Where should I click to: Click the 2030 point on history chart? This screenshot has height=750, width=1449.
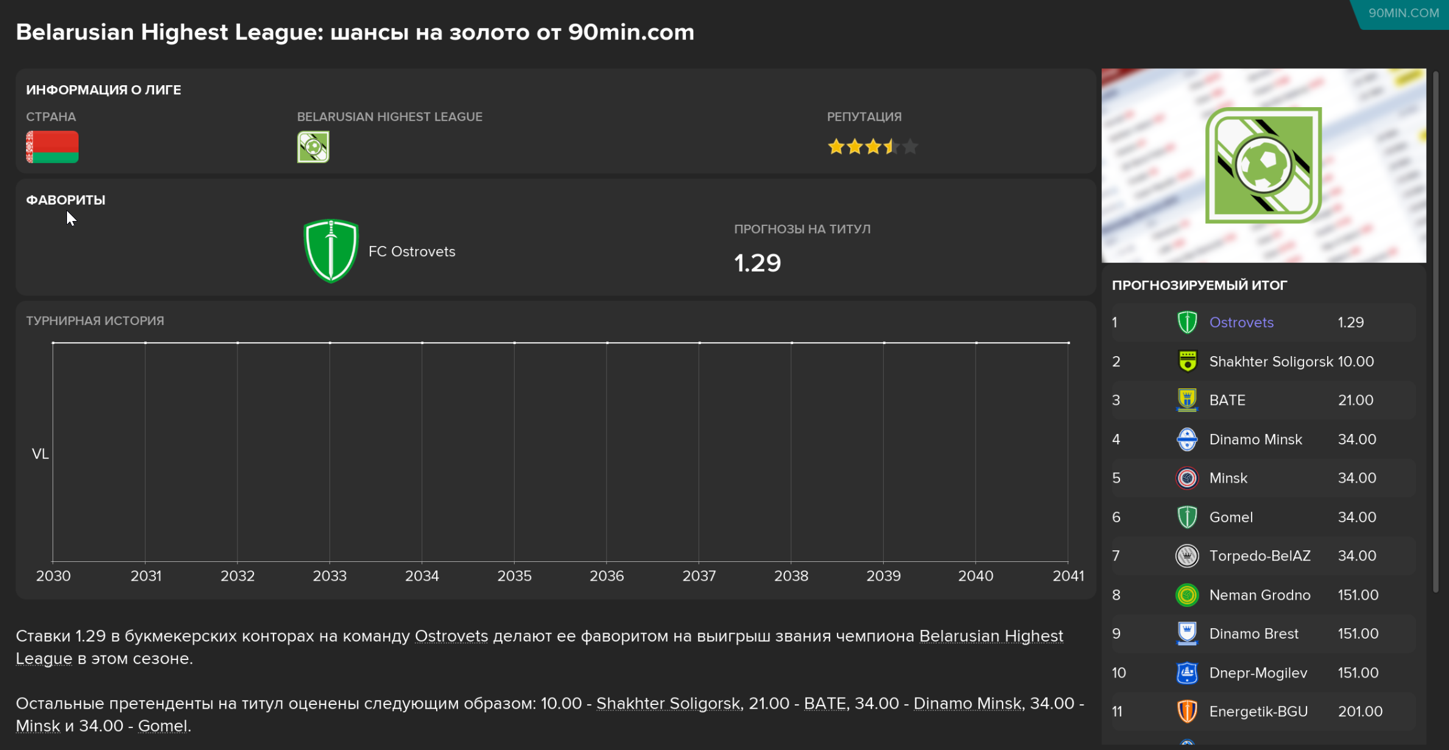[x=53, y=343]
